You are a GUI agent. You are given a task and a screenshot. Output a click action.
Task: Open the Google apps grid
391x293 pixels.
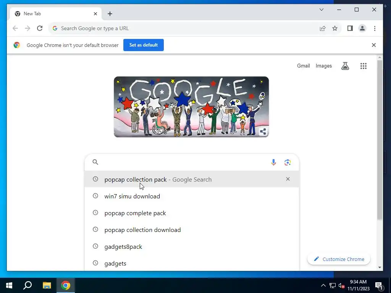[x=364, y=66]
